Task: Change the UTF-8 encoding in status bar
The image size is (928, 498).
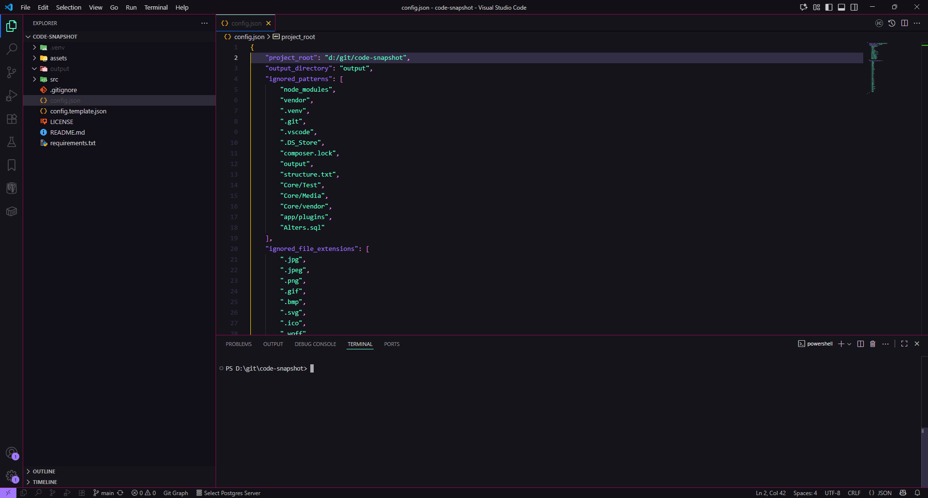Action: (832, 493)
